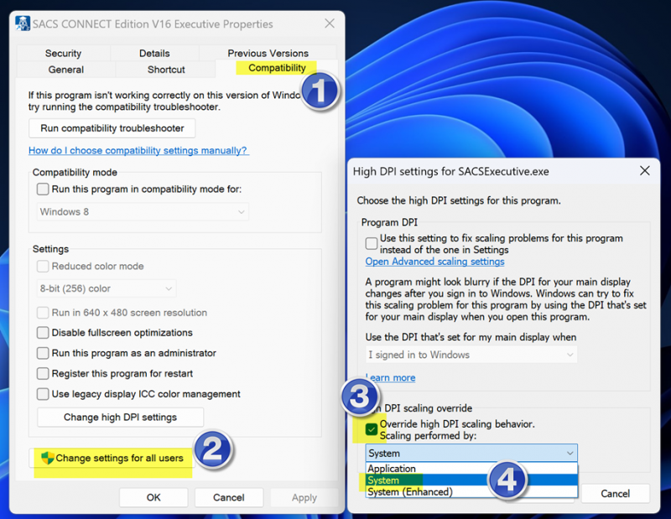Toggle Reduced color mode checkbox
671x519 pixels.
(x=43, y=266)
